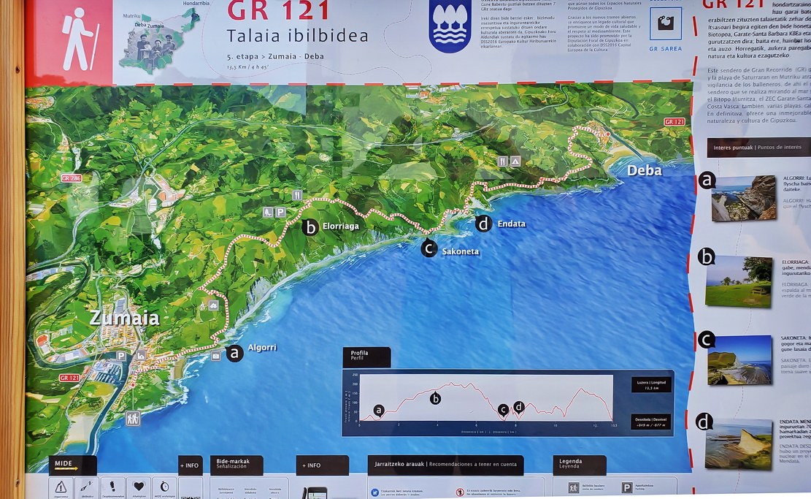Viewport: 811px width, 499px height.
Task: Click the boxed icon above the GR SAREA label
Action: click(x=665, y=23)
